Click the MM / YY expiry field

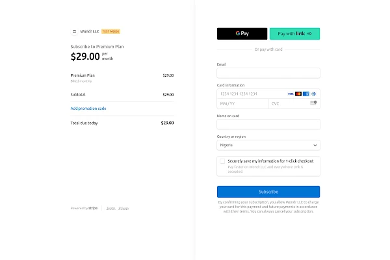tap(242, 103)
